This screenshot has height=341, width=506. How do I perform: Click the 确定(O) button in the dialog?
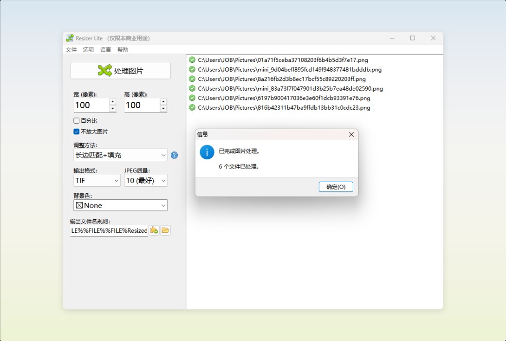pyautogui.click(x=336, y=187)
